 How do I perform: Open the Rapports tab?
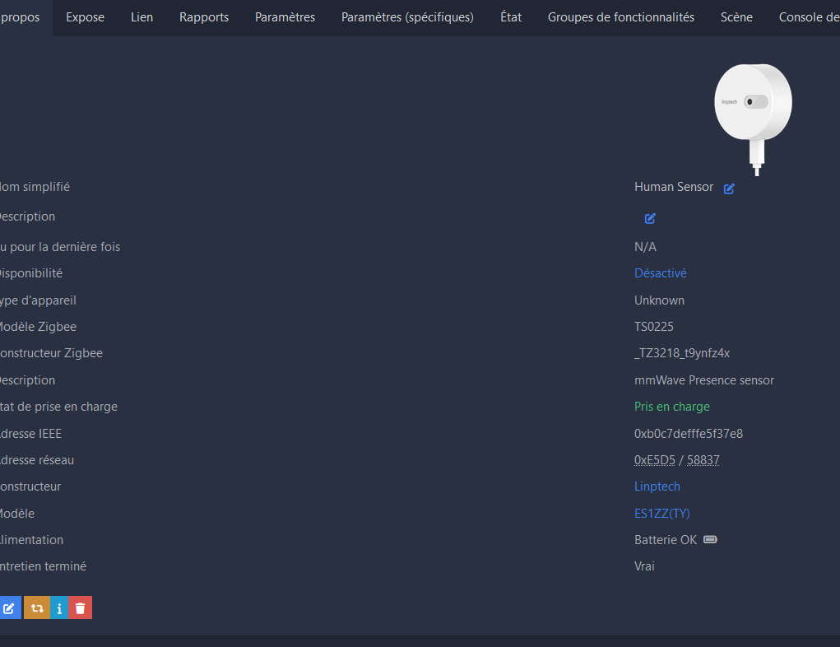(x=204, y=17)
